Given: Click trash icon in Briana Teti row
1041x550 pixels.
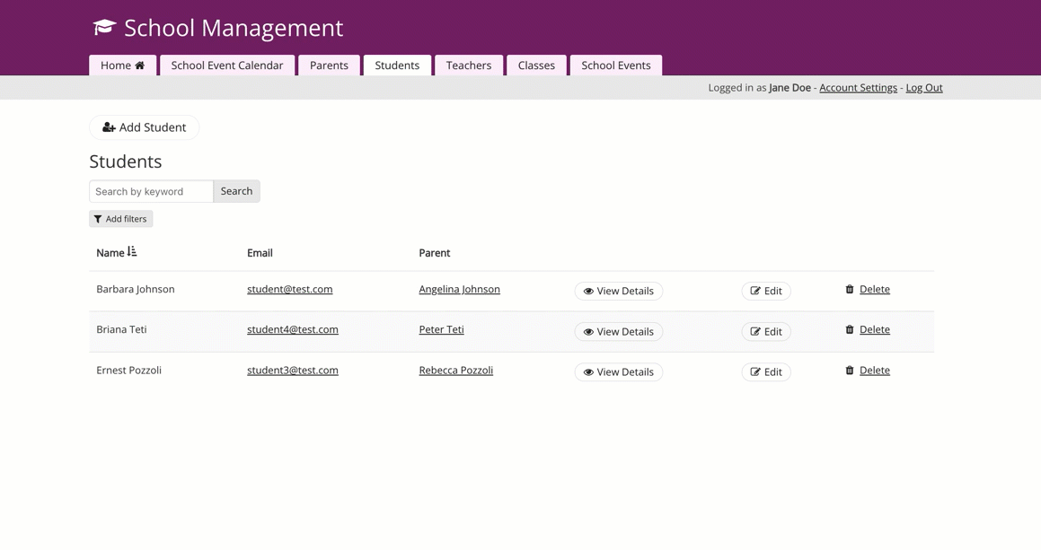Looking at the screenshot, I should 850,329.
